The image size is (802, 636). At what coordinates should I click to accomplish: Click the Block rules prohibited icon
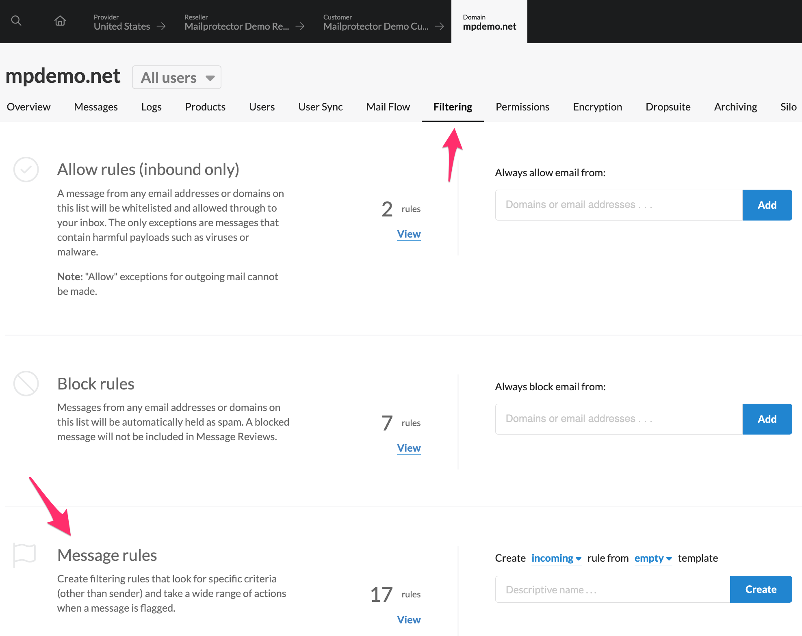tap(26, 383)
